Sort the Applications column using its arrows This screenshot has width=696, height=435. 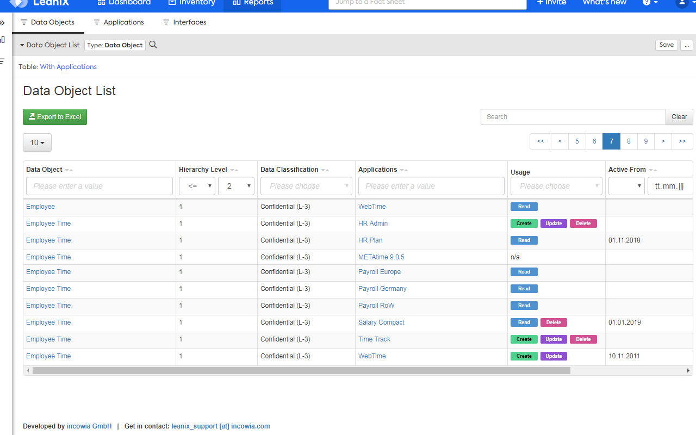[x=404, y=170]
